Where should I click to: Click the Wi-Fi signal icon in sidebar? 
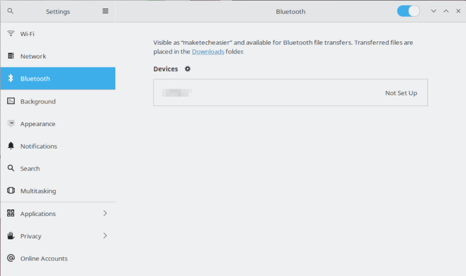(x=11, y=33)
